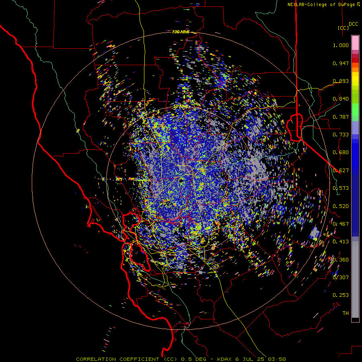
Task: Select the 0.253 legend value
Action: point(341,295)
